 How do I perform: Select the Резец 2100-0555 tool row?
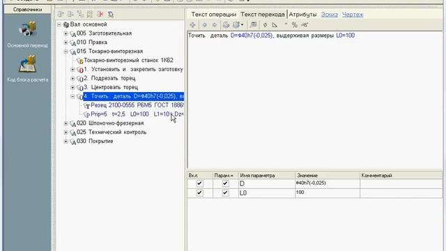(137, 105)
